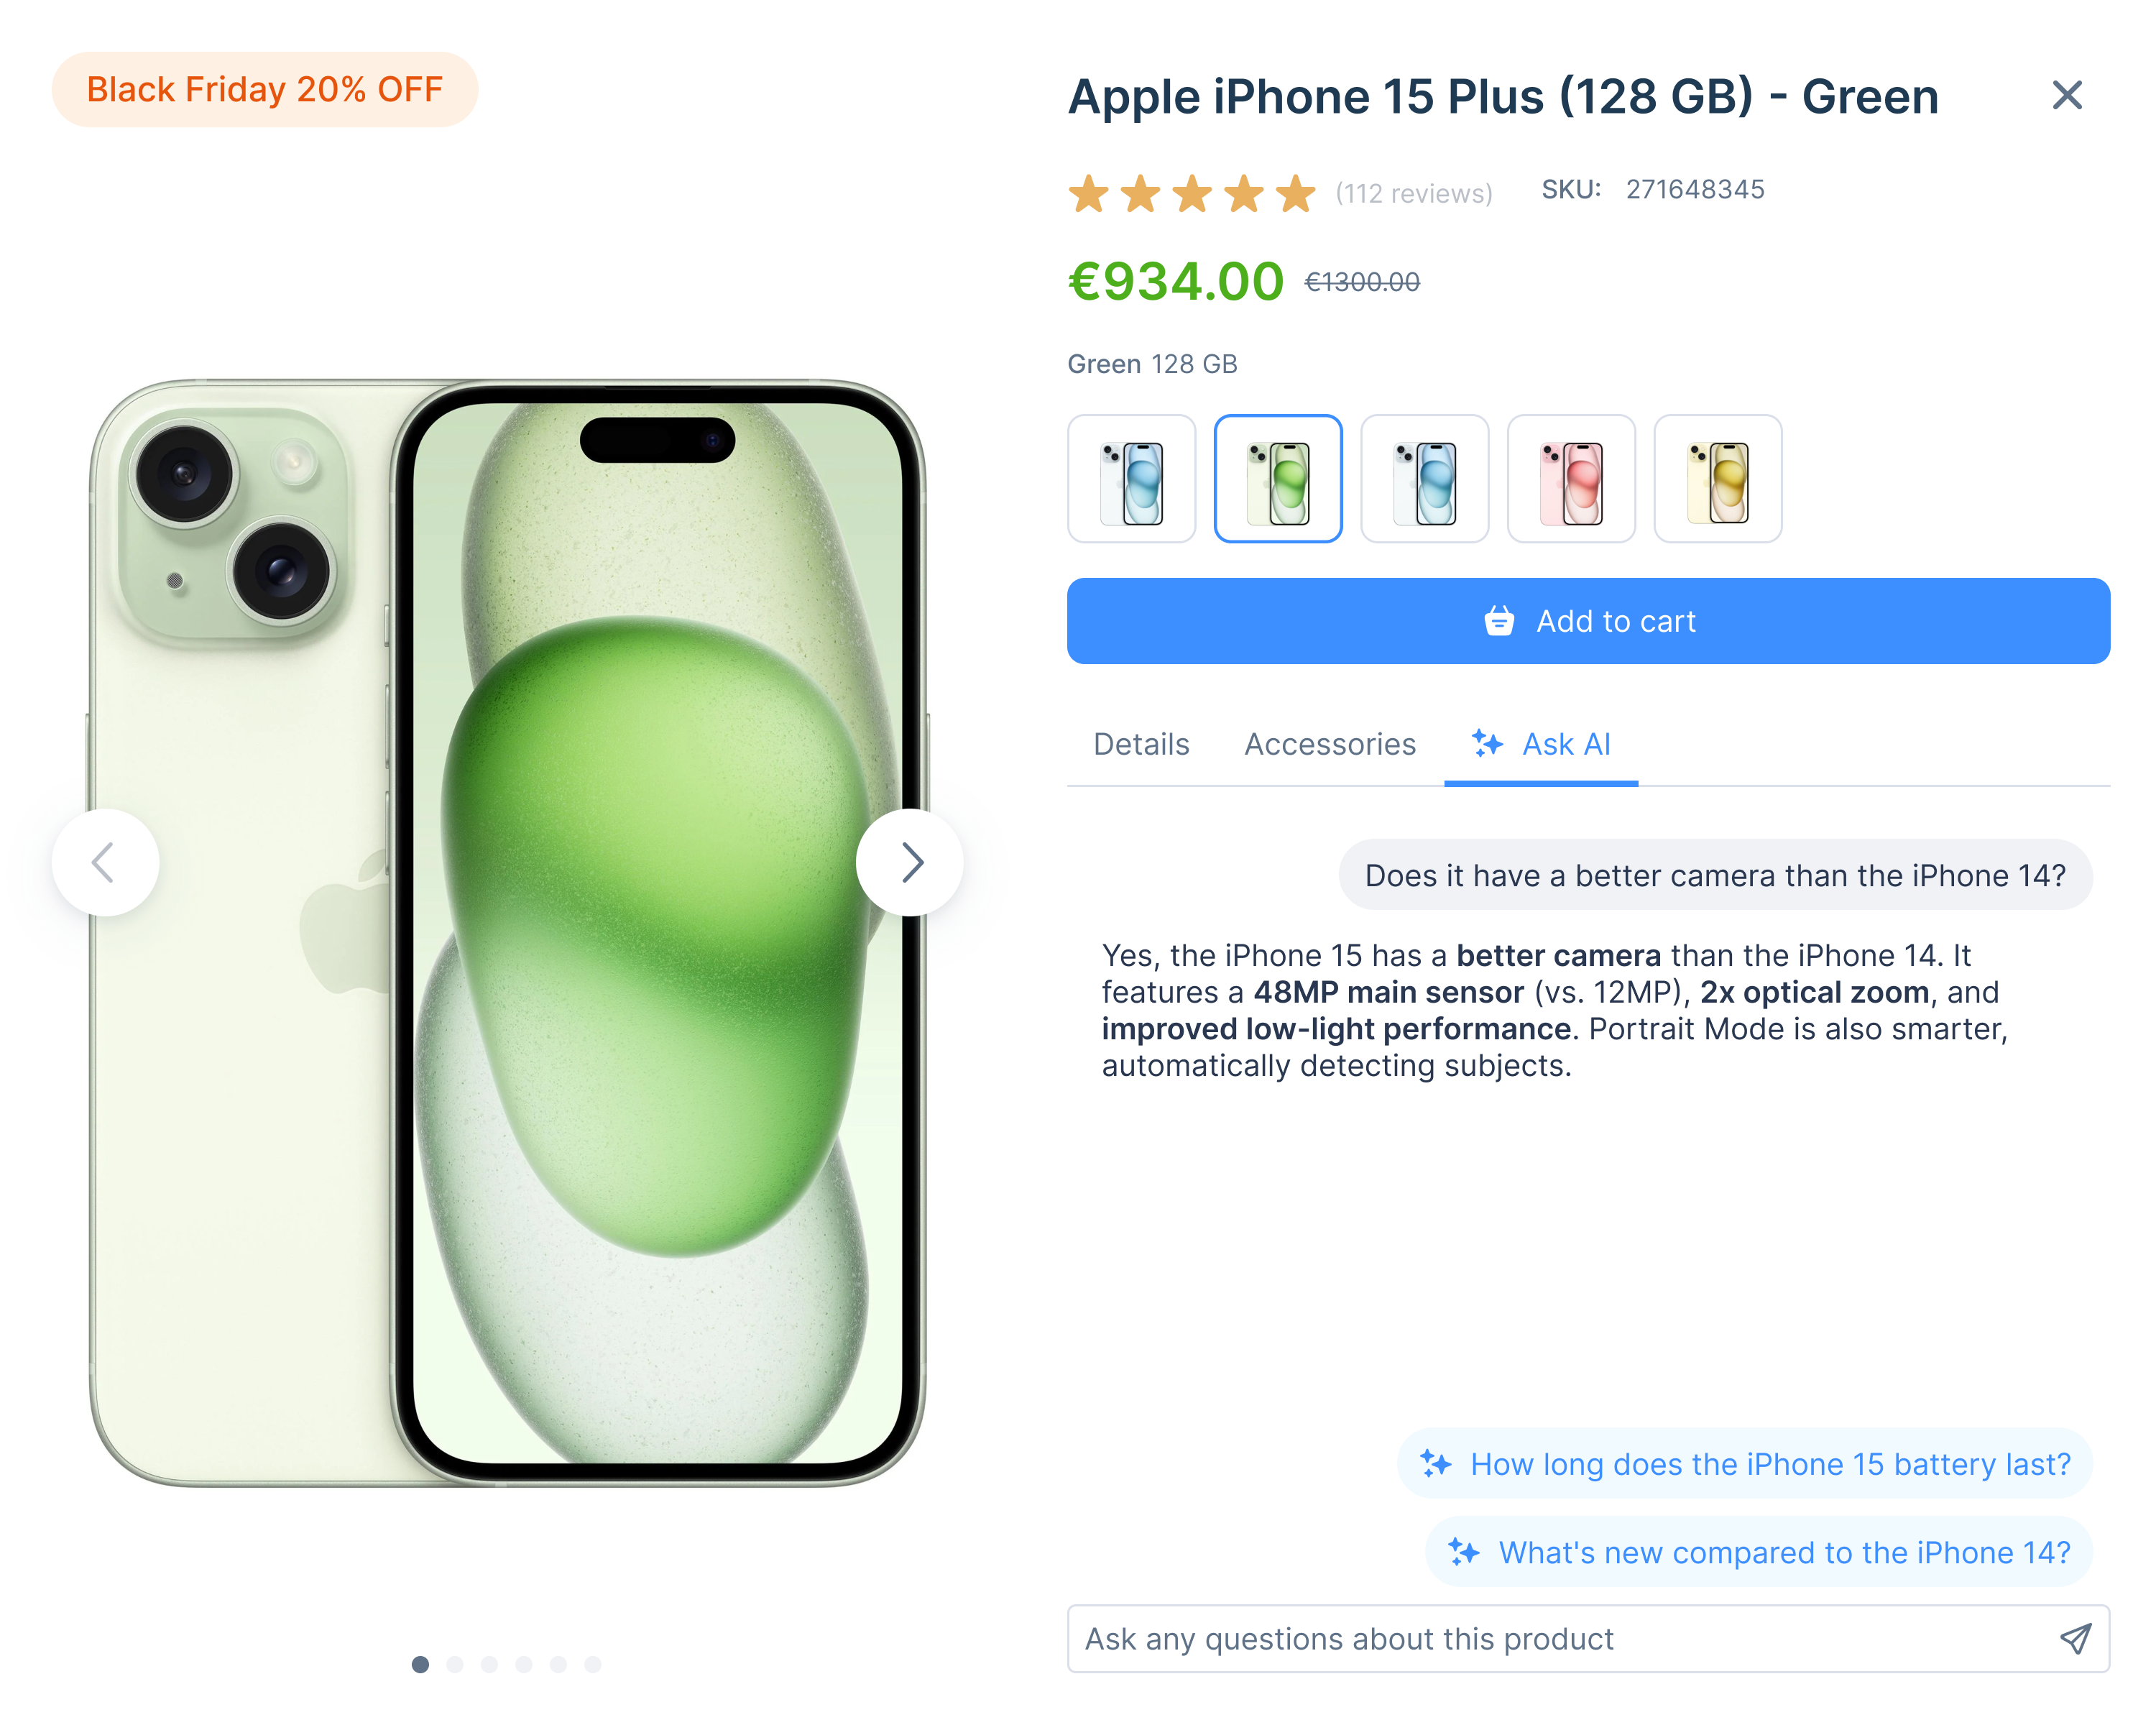Viewport: 2156px width, 1725px height.
Task: Select the yellow color variant thumbnail
Action: click(1717, 479)
